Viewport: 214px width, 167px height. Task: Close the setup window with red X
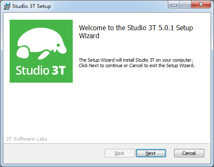[x=201, y=4]
